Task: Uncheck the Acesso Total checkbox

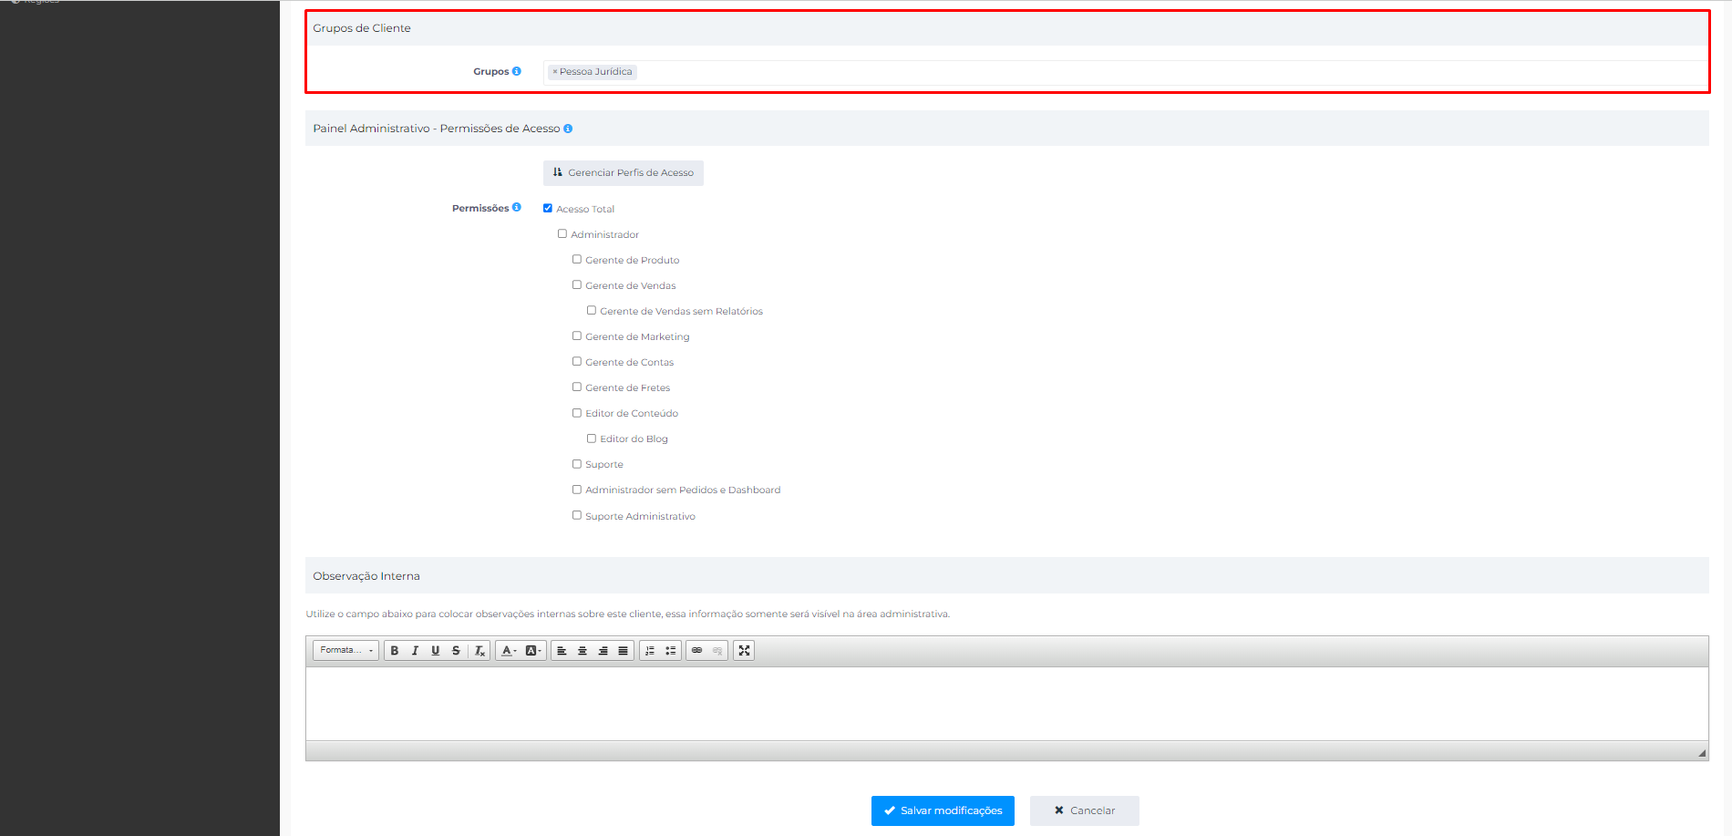Action: pyautogui.click(x=548, y=208)
